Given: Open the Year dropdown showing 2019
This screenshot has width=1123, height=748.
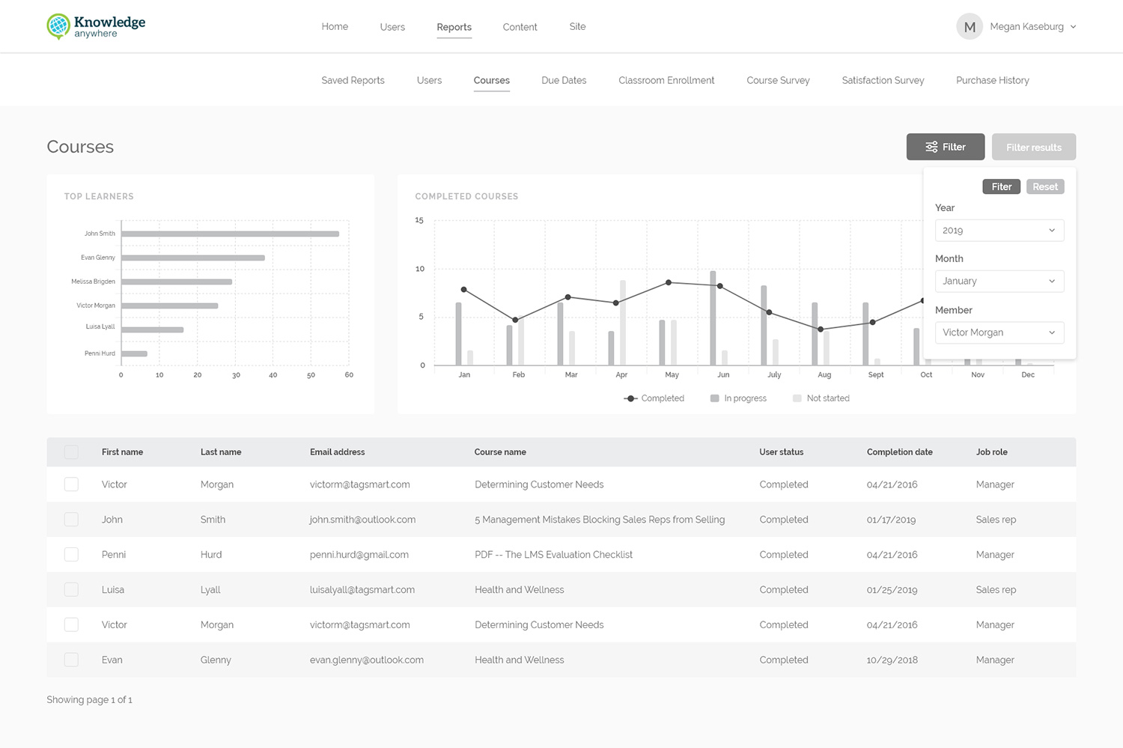Looking at the screenshot, I should click(x=999, y=230).
